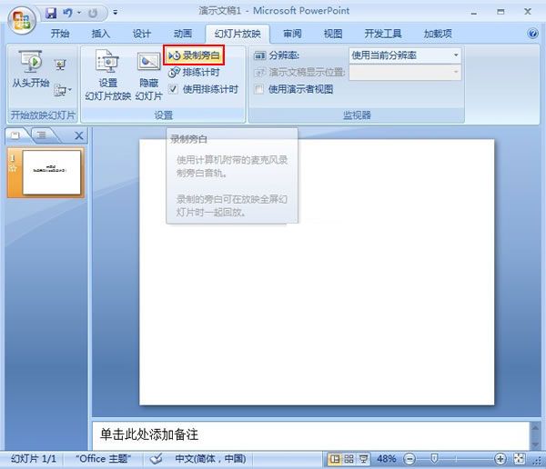This screenshot has width=546, height=469.
Task: Open custom slide show dropdown
Action: click(63, 91)
